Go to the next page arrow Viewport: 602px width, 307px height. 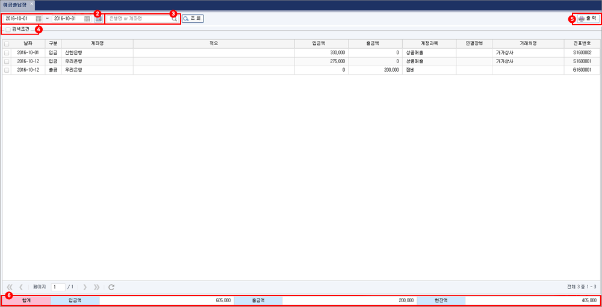tap(85, 287)
